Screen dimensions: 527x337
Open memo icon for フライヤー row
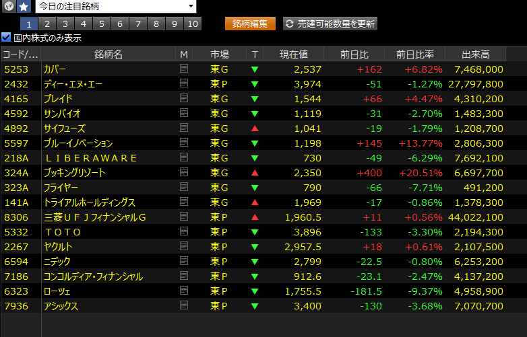click(184, 187)
